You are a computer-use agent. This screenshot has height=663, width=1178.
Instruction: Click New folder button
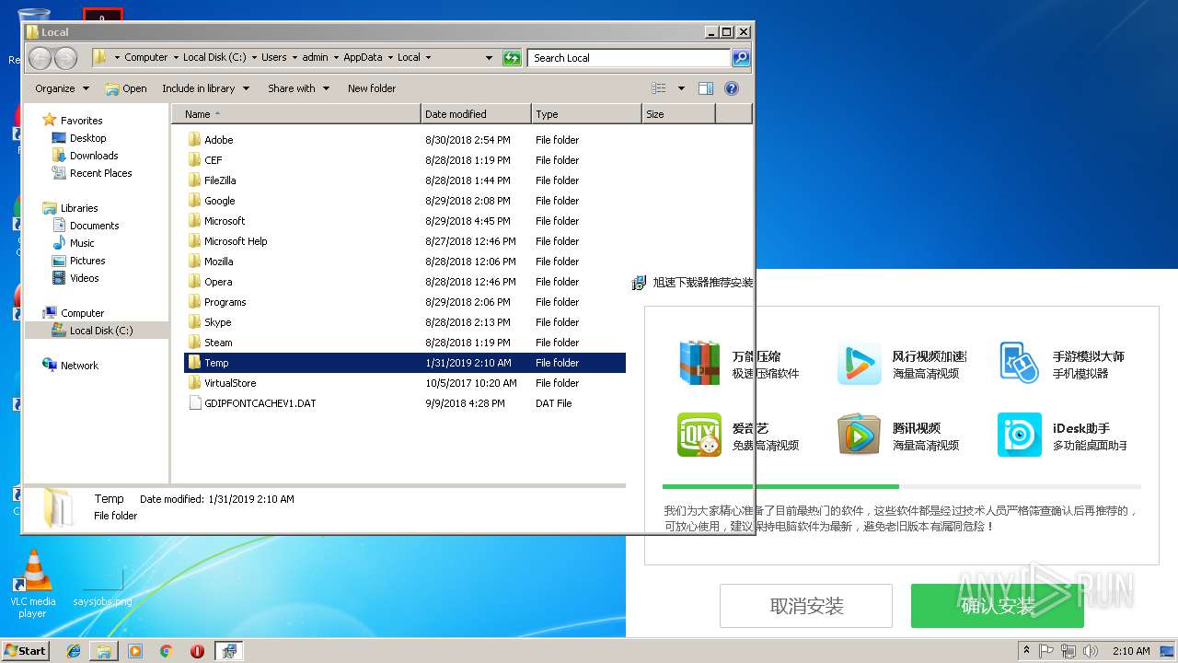372,88
